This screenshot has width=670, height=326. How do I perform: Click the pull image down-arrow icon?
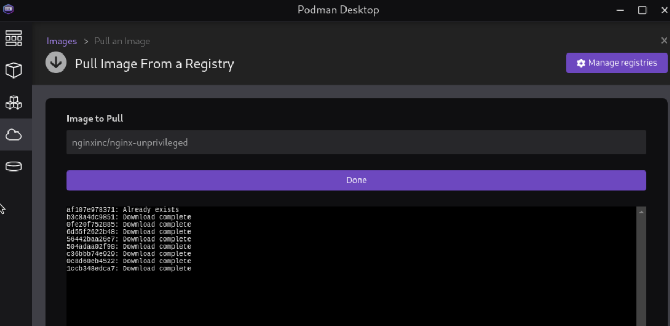tap(56, 63)
